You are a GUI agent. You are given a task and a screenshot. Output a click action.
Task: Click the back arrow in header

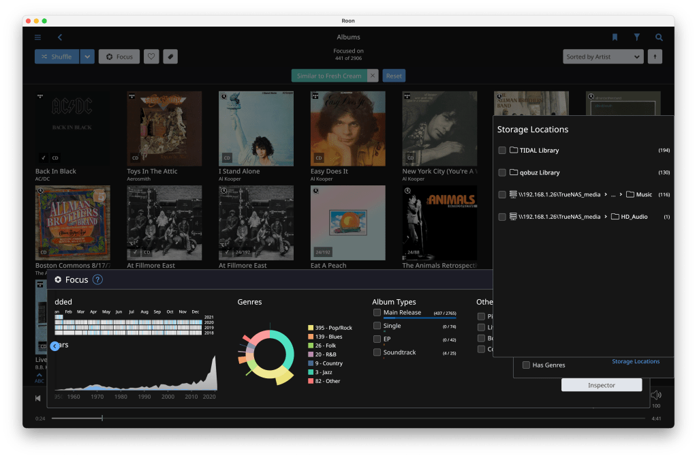tap(60, 37)
